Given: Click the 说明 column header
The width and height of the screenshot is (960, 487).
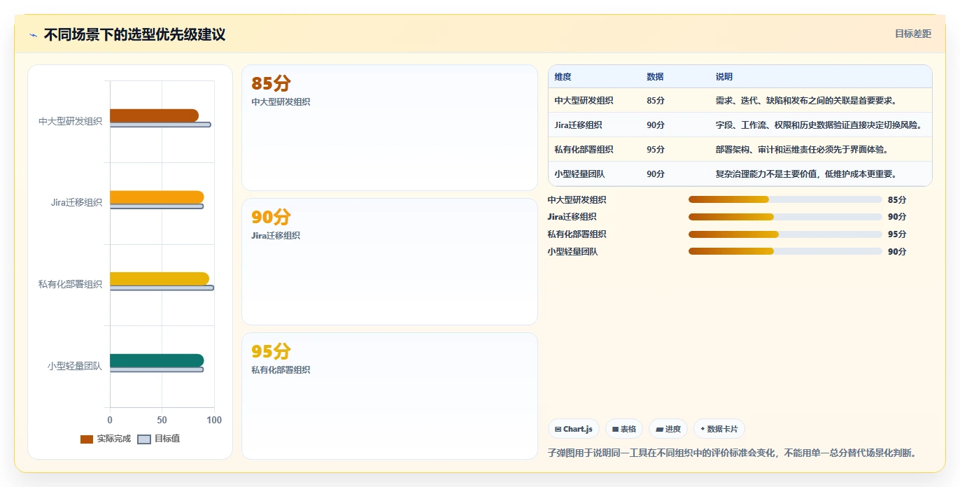Looking at the screenshot, I should (x=723, y=77).
